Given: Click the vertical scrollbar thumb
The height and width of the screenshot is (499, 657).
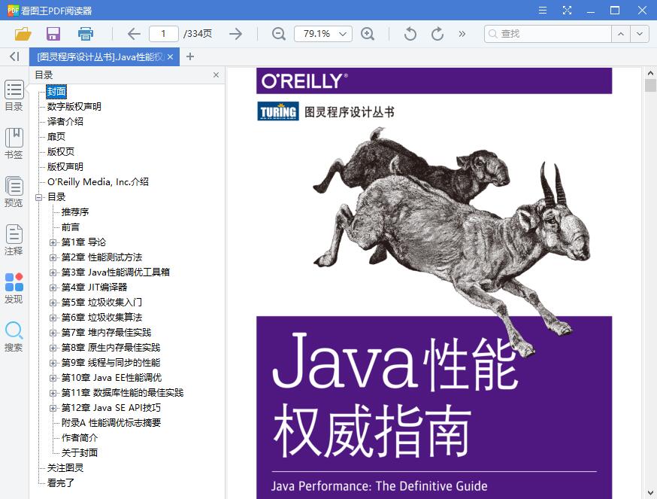Looking at the screenshot, I should point(650,85).
